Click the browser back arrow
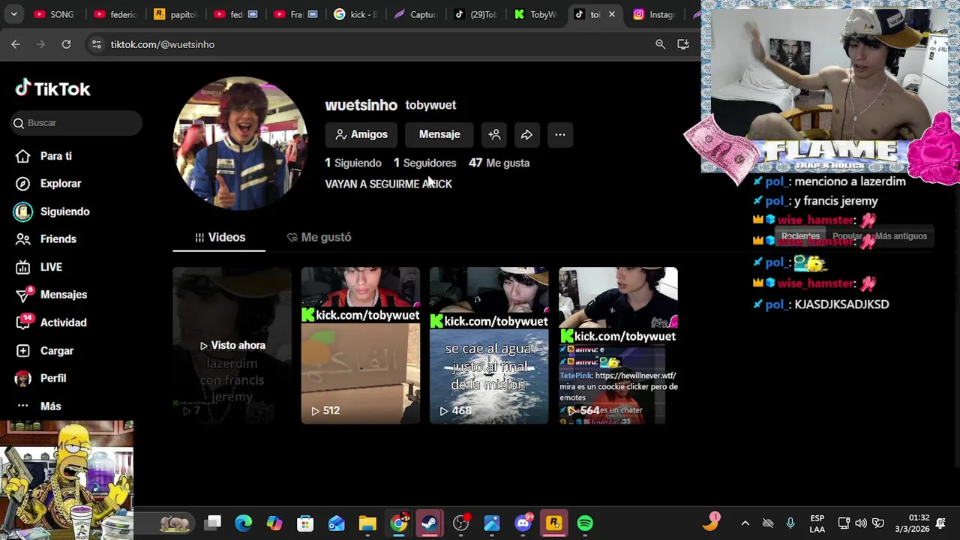 pyautogui.click(x=16, y=44)
